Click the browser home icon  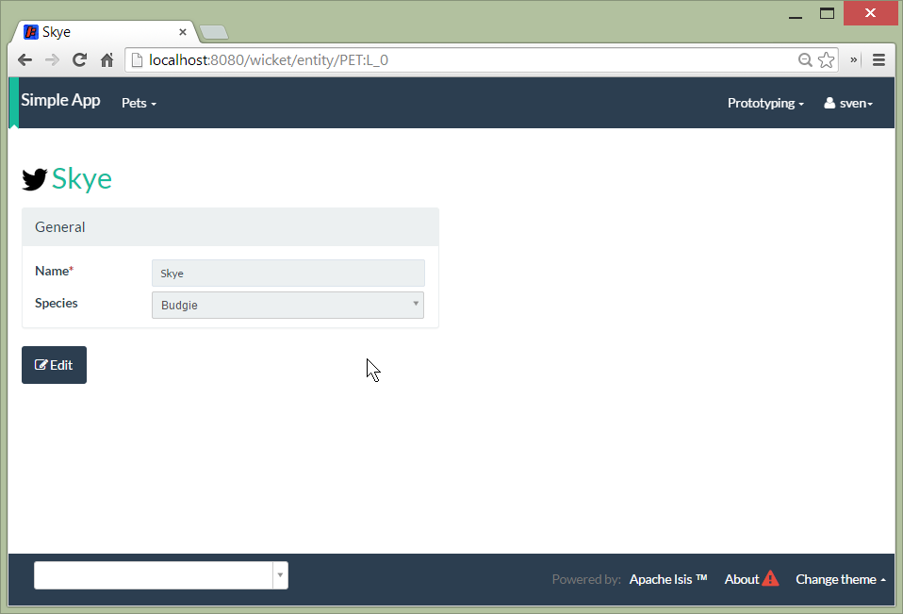pyautogui.click(x=107, y=60)
